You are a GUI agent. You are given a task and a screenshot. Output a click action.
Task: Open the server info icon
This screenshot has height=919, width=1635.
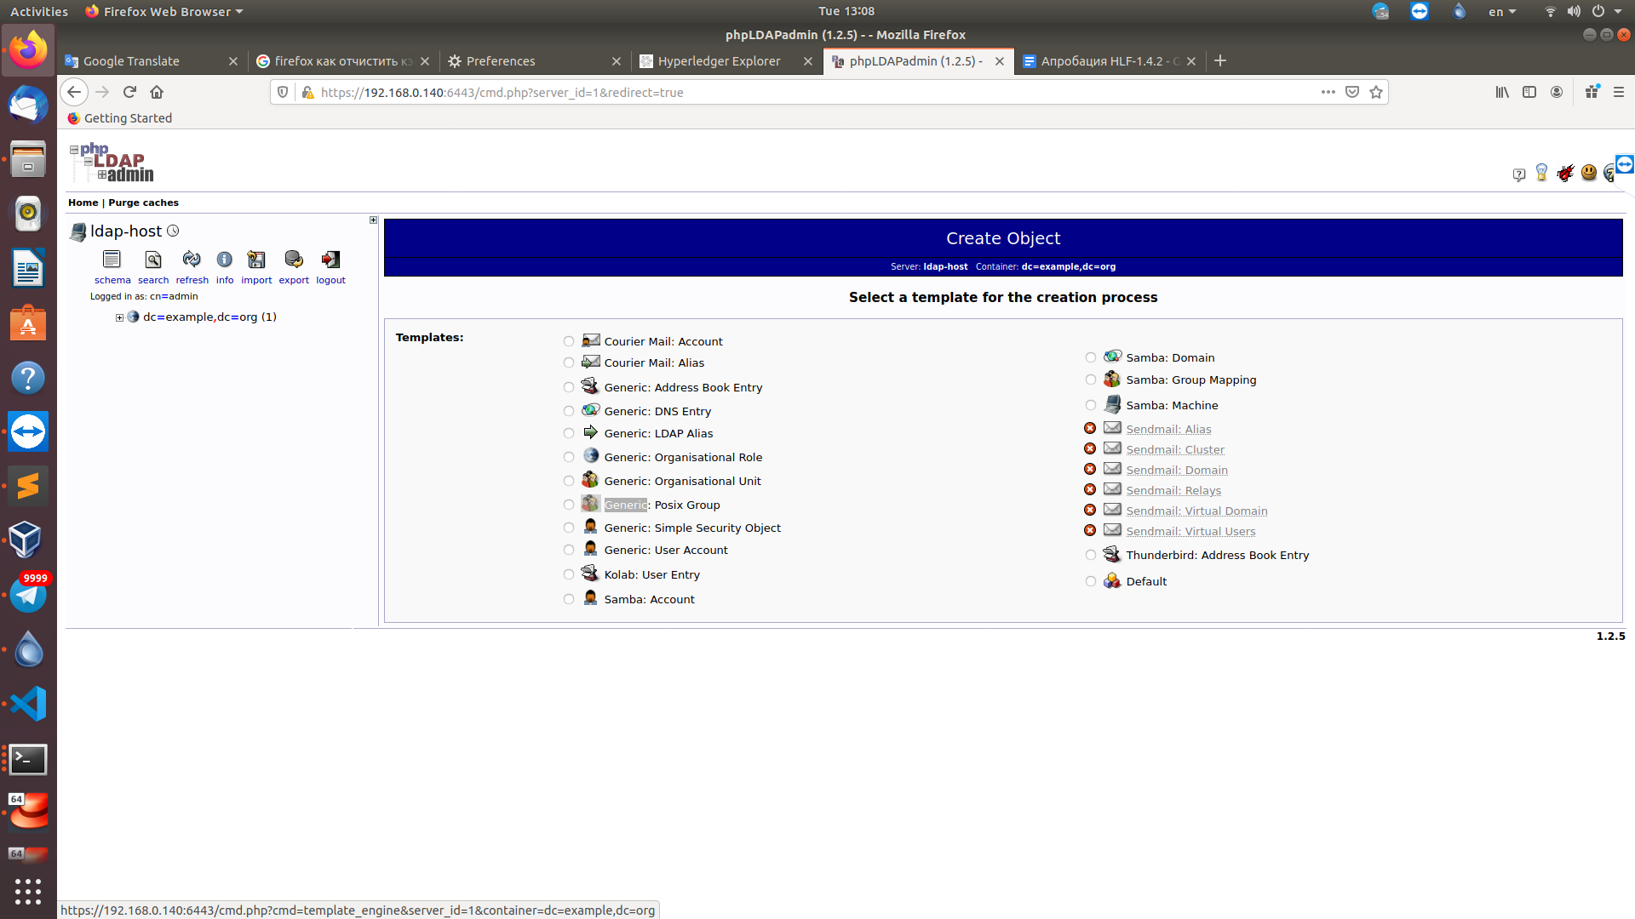tap(224, 260)
